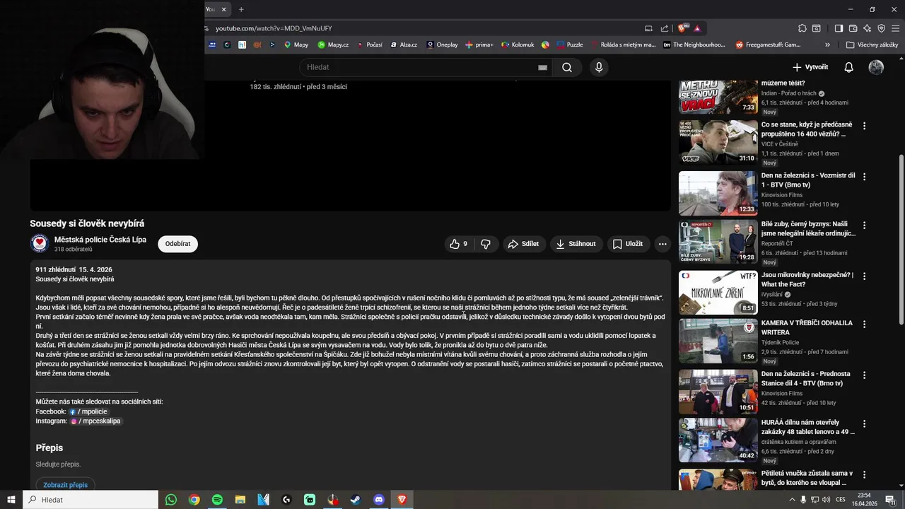Open options for Prednosta Stanice díl 4 video
The image size is (905, 509).
click(864, 375)
